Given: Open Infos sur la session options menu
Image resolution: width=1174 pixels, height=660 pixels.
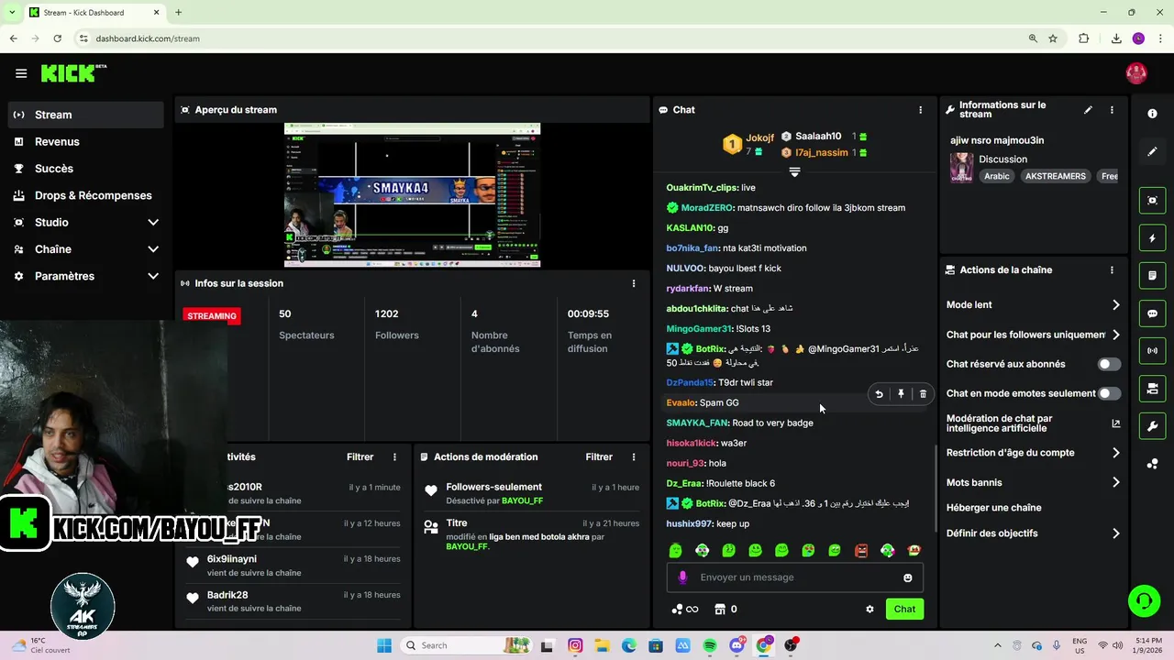Looking at the screenshot, I should click(633, 284).
